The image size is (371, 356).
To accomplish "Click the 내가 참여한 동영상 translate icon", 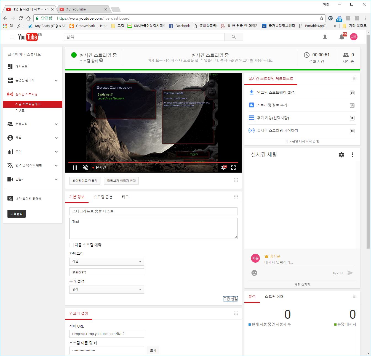I will pyautogui.click(x=10, y=199).
